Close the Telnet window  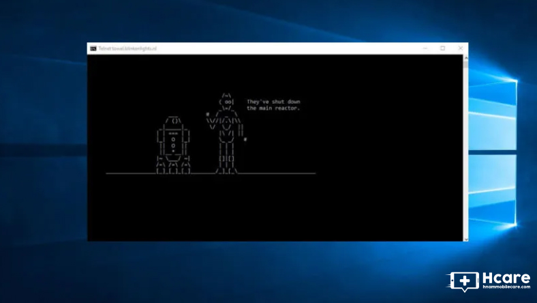pyautogui.click(x=460, y=48)
